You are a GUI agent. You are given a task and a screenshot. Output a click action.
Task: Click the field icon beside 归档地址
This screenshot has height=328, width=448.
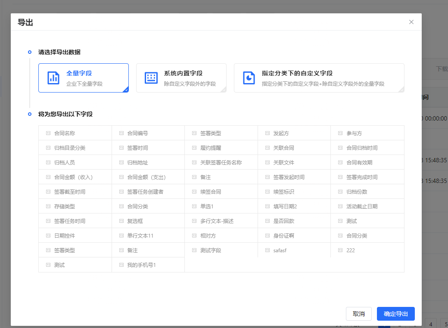tap(121, 162)
